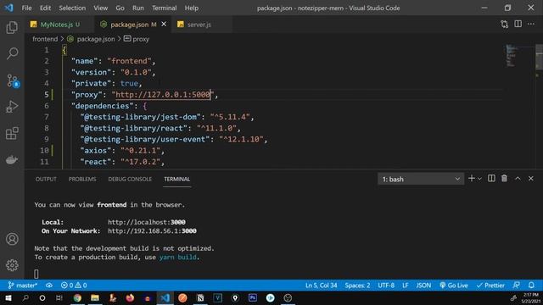Click the Prettier status indicator
The image size is (543, 305).
(x=490, y=286)
